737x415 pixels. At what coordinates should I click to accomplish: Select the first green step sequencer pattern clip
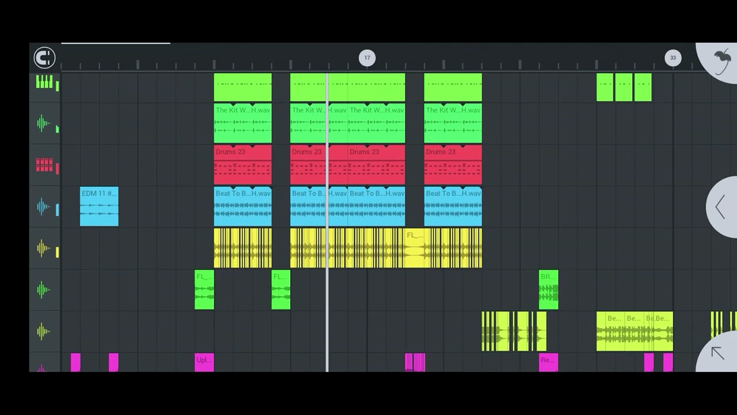[x=242, y=88]
